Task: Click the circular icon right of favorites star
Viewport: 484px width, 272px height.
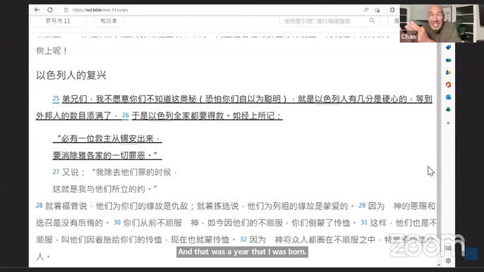Action: pyautogui.click(x=392, y=10)
